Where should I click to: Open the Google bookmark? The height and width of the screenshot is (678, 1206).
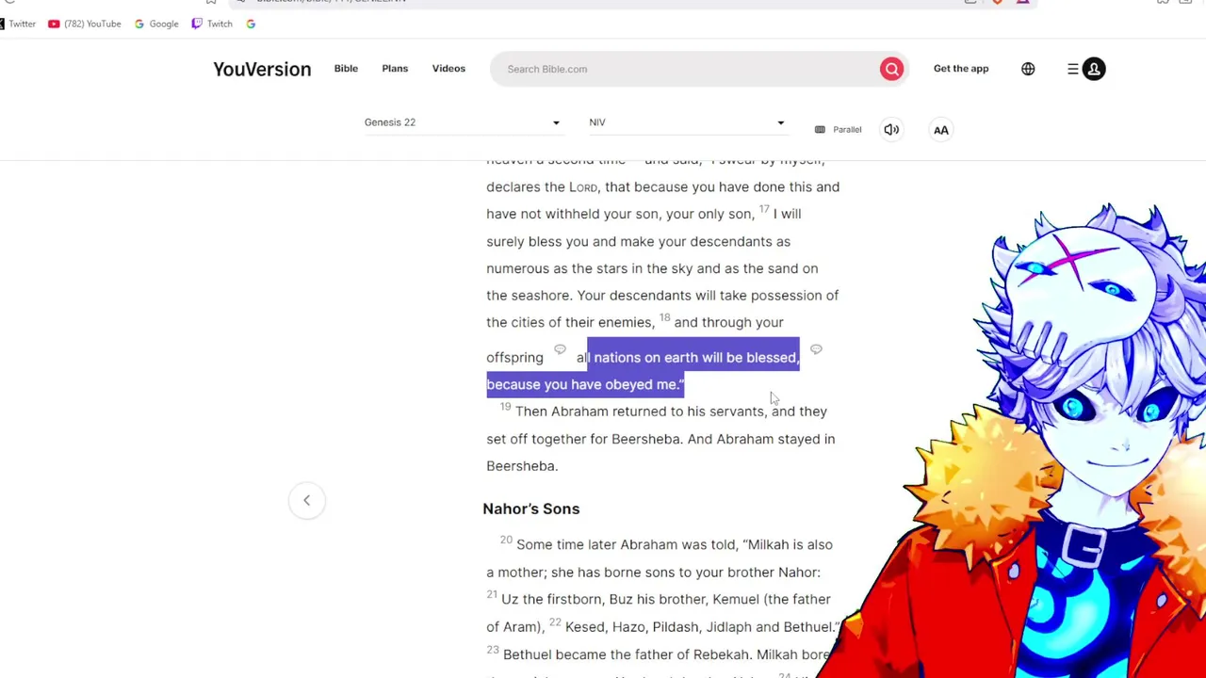click(156, 24)
